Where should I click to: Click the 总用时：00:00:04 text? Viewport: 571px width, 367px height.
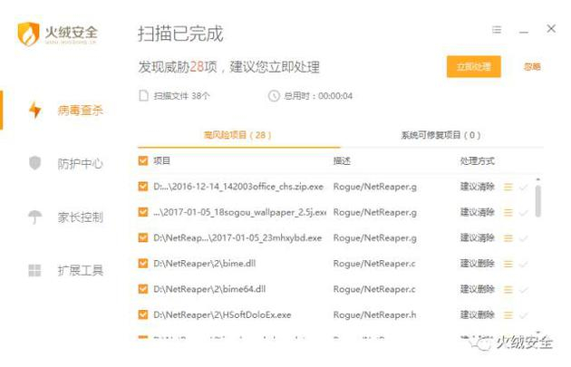click(x=318, y=96)
